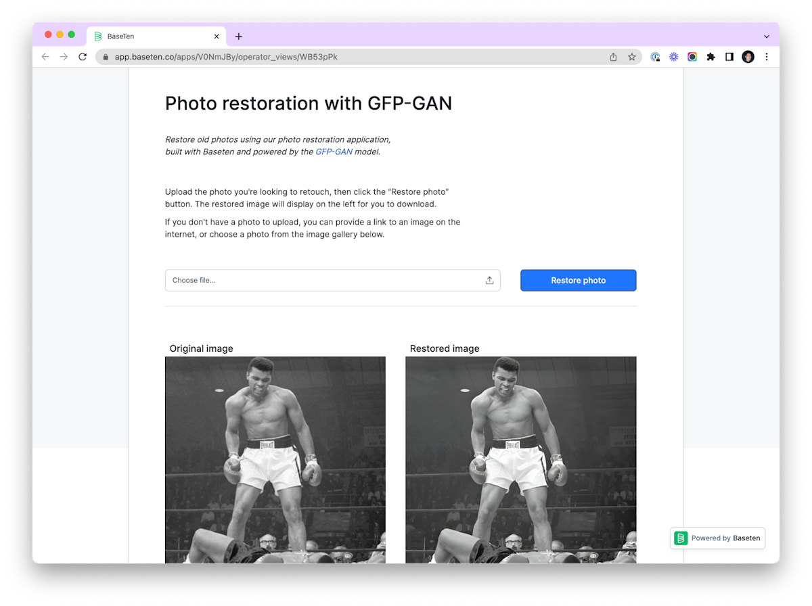The height and width of the screenshot is (606, 812).
Task: Expand the tab search chevron
Action: coord(767,37)
